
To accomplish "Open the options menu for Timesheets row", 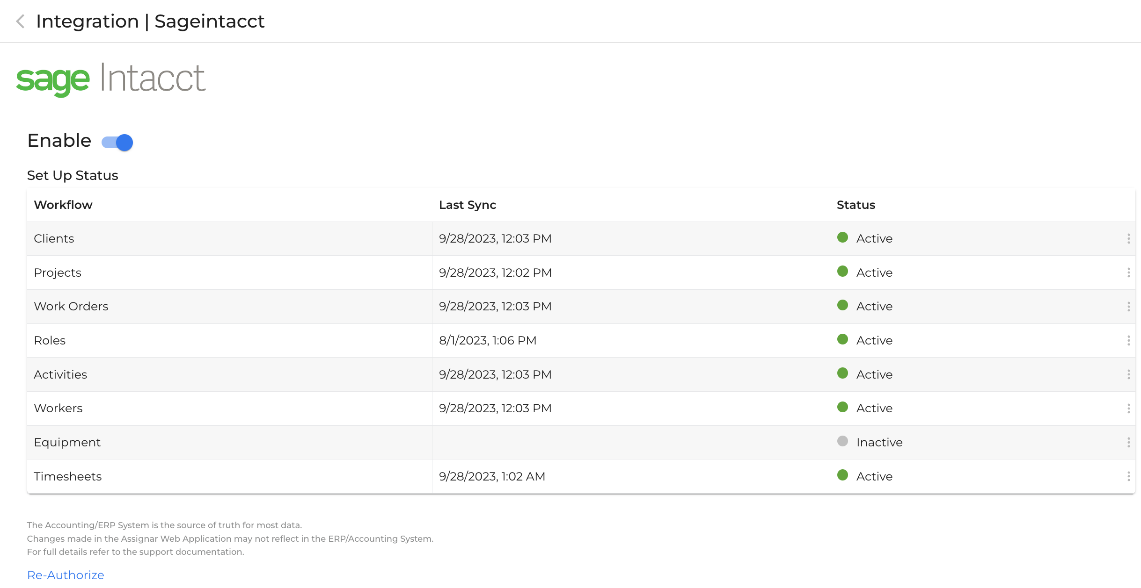I will click(x=1128, y=476).
